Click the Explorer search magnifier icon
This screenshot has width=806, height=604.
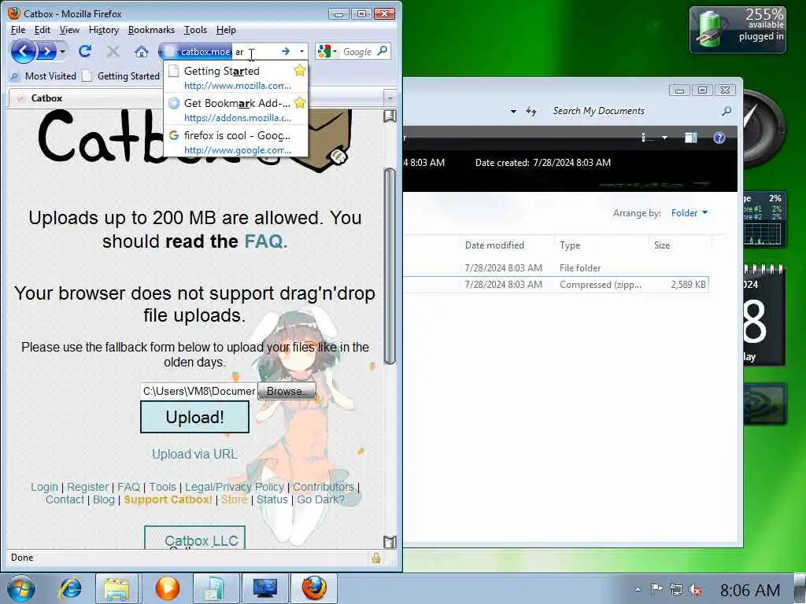pyautogui.click(x=727, y=111)
